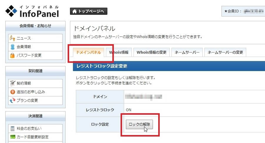The height and width of the screenshot is (143, 265).
Task: Open the 料金のお支払い sidebar link
Action: (x=29, y=128)
